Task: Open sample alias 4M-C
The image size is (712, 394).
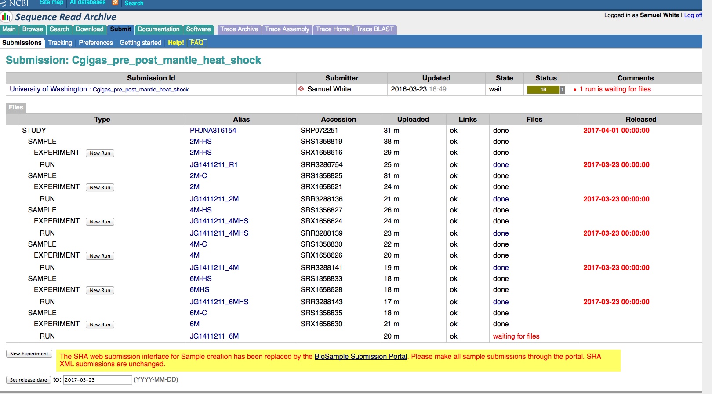Action: click(198, 244)
